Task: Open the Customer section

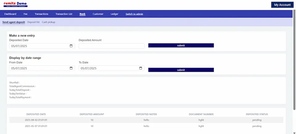Action: (x=98, y=14)
